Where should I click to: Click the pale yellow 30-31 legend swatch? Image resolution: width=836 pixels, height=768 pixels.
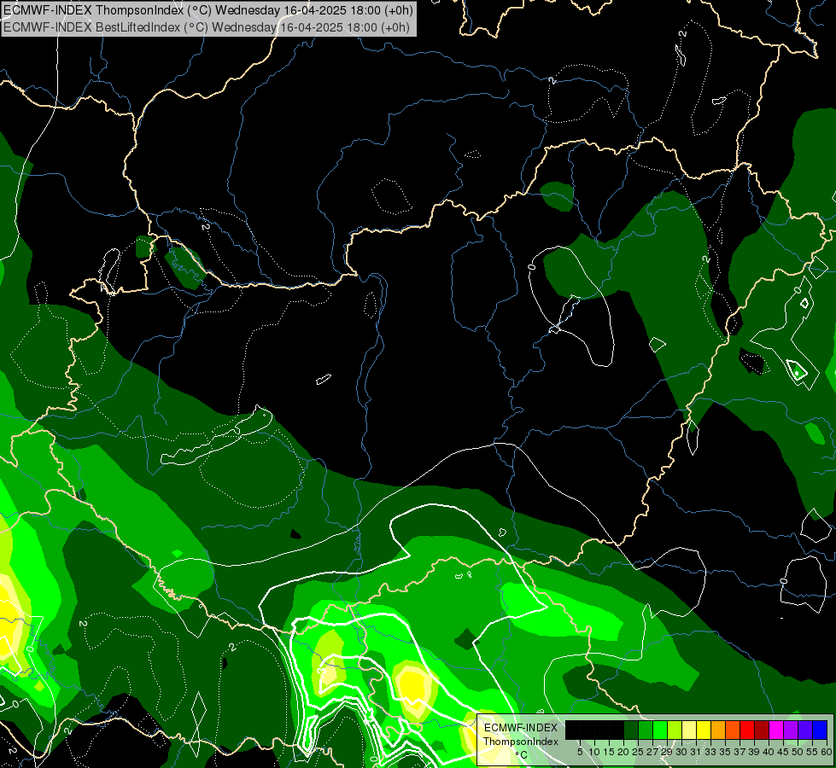(689, 730)
